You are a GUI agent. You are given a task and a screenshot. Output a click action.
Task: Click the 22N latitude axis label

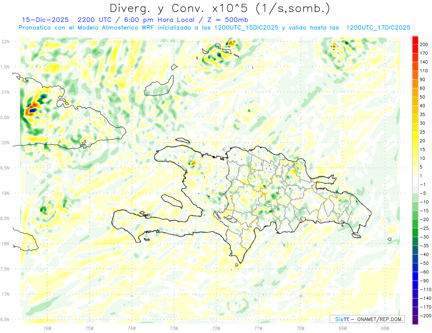(6, 42)
